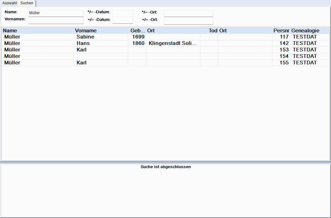Select person number 117
331x218 pixels.
click(284, 37)
